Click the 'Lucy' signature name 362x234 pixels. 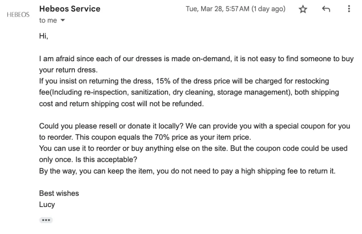click(x=47, y=205)
